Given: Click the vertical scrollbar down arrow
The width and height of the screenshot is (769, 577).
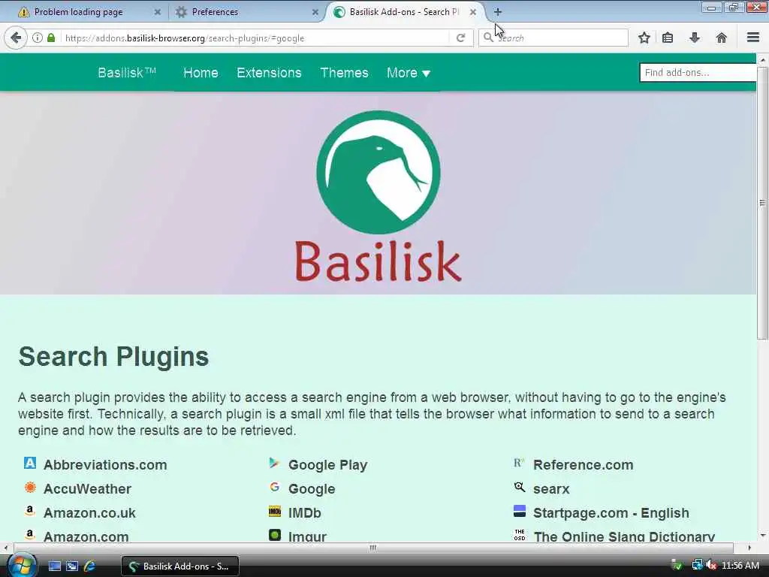Looking at the screenshot, I should coord(762,535).
